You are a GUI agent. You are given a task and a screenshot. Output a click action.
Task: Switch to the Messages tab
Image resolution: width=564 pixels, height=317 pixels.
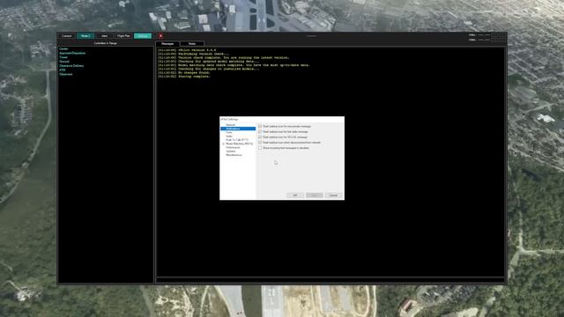pos(167,43)
